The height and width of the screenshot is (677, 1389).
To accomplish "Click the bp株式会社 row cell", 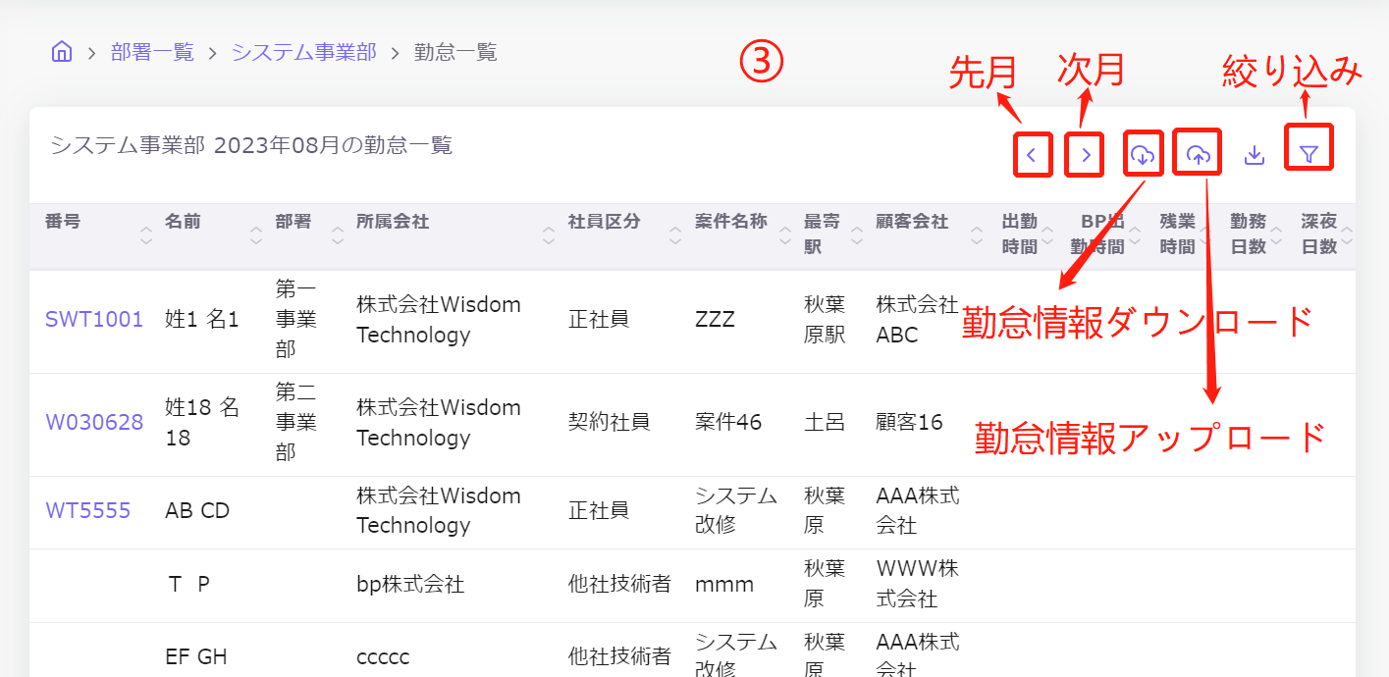I will pyautogui.click(x=410, y=585).
